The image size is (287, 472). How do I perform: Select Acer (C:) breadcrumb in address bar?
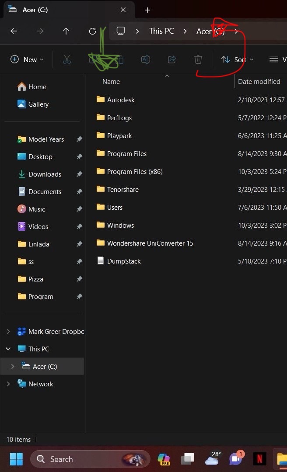coord(210,31)
